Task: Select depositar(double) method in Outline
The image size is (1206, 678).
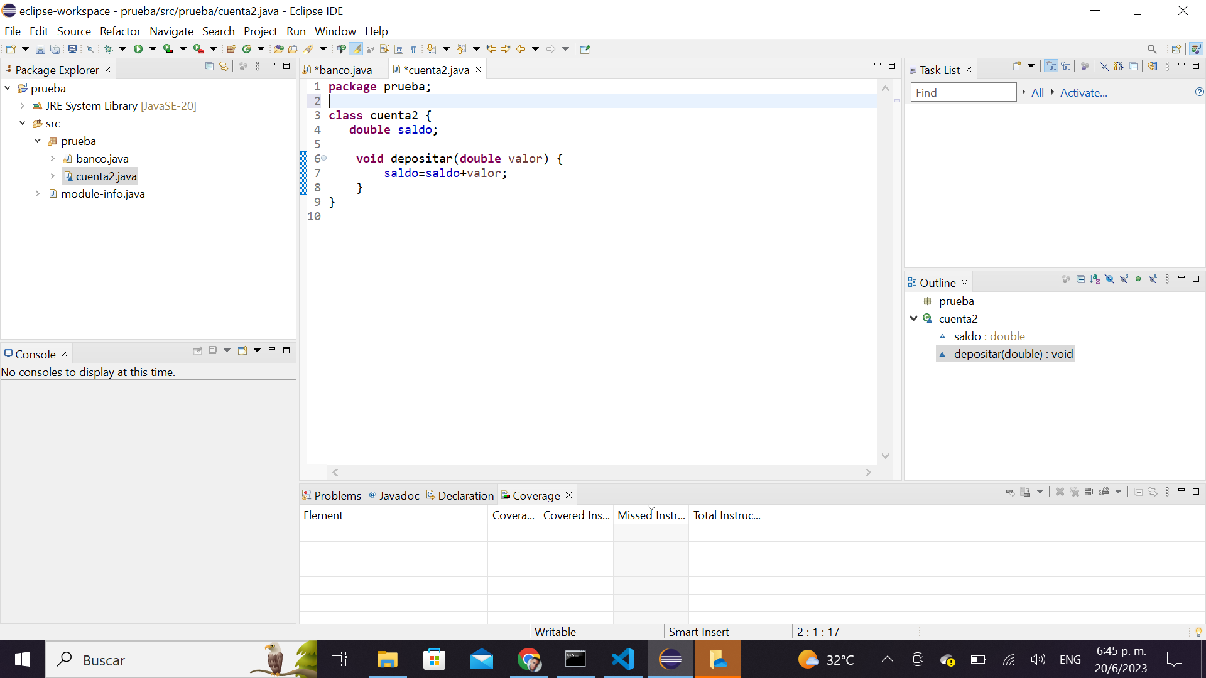Action: pos(1014,353)
